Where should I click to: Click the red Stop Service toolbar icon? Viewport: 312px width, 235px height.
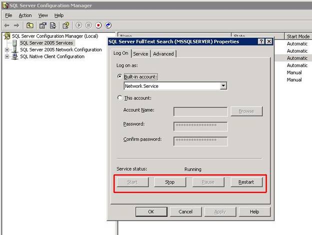[98, 25]
